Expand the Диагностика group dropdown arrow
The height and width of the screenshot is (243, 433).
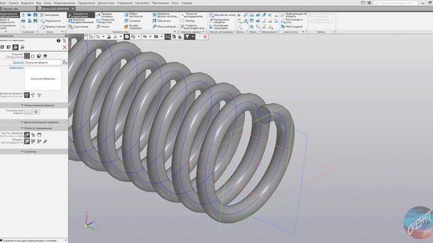303,32
